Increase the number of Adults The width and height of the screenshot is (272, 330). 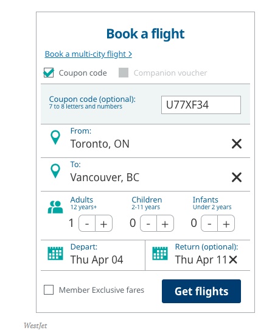(103, 223)
